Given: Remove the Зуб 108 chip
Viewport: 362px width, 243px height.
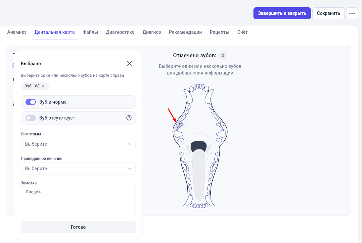Looking at the screenshot, I should tap(43, 86).
